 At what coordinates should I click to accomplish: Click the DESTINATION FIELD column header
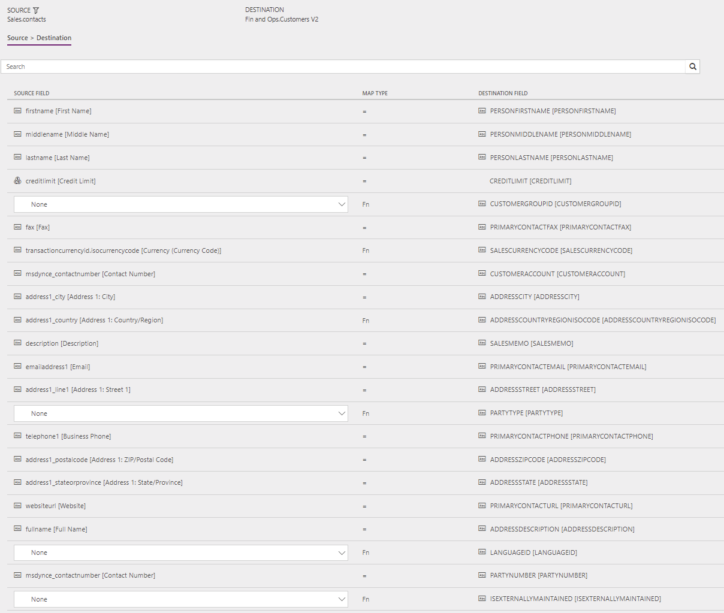tap(503, 93)
